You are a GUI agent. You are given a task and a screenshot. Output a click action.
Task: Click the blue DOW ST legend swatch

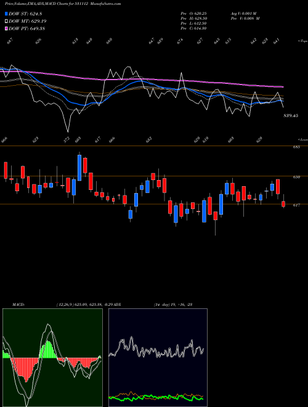point(6,14)
